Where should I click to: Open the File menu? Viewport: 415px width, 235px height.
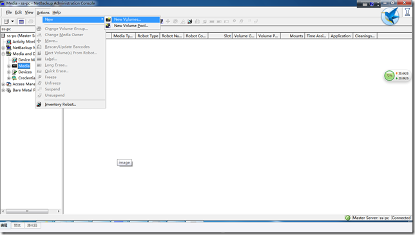(9, 12)
